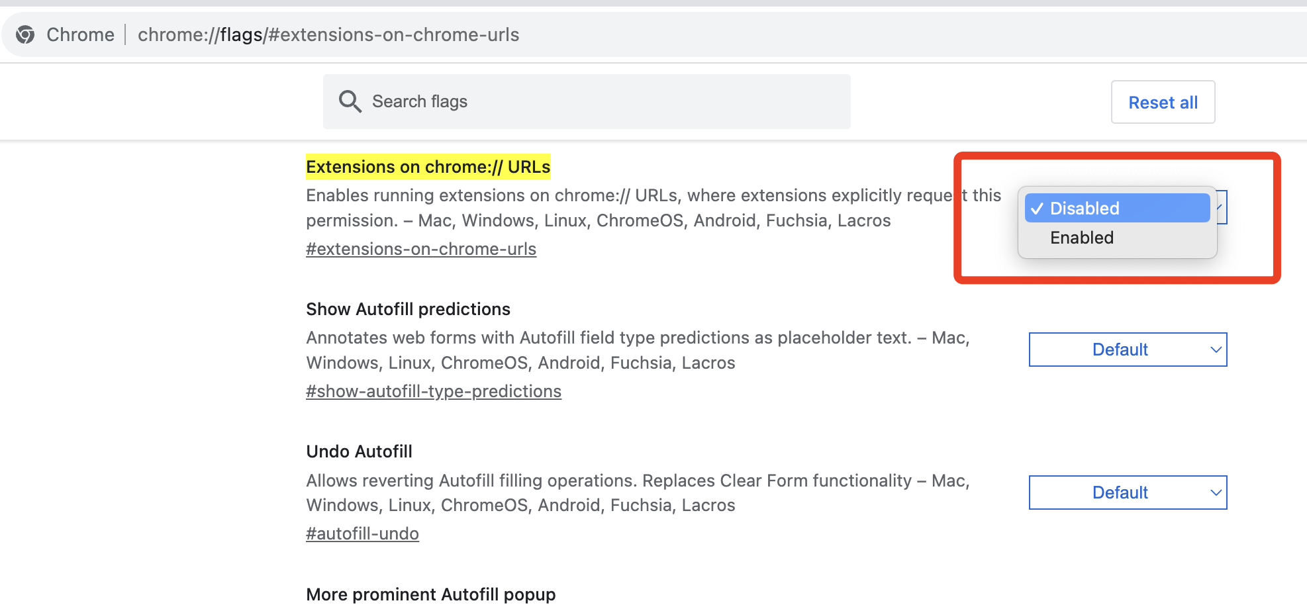Expand the Undo Autofill Default dropdown
This screenshot has height=613, width=1307.
(1127, 493)
